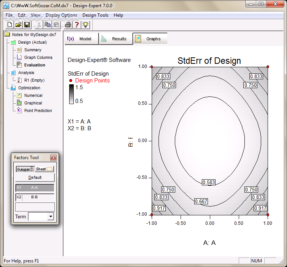Screen dimensions: 287x267
Task: Click the Point Prediction icon
Action: coord(19,110)
